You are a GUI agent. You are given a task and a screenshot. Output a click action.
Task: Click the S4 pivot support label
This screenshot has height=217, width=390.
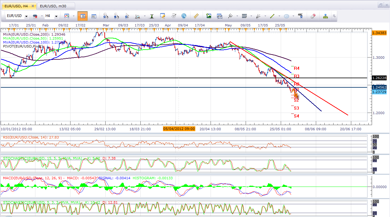pos(297,116)
